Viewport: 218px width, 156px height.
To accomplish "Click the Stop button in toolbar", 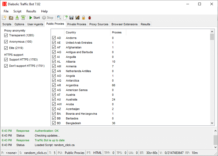I will coord(48,18).
